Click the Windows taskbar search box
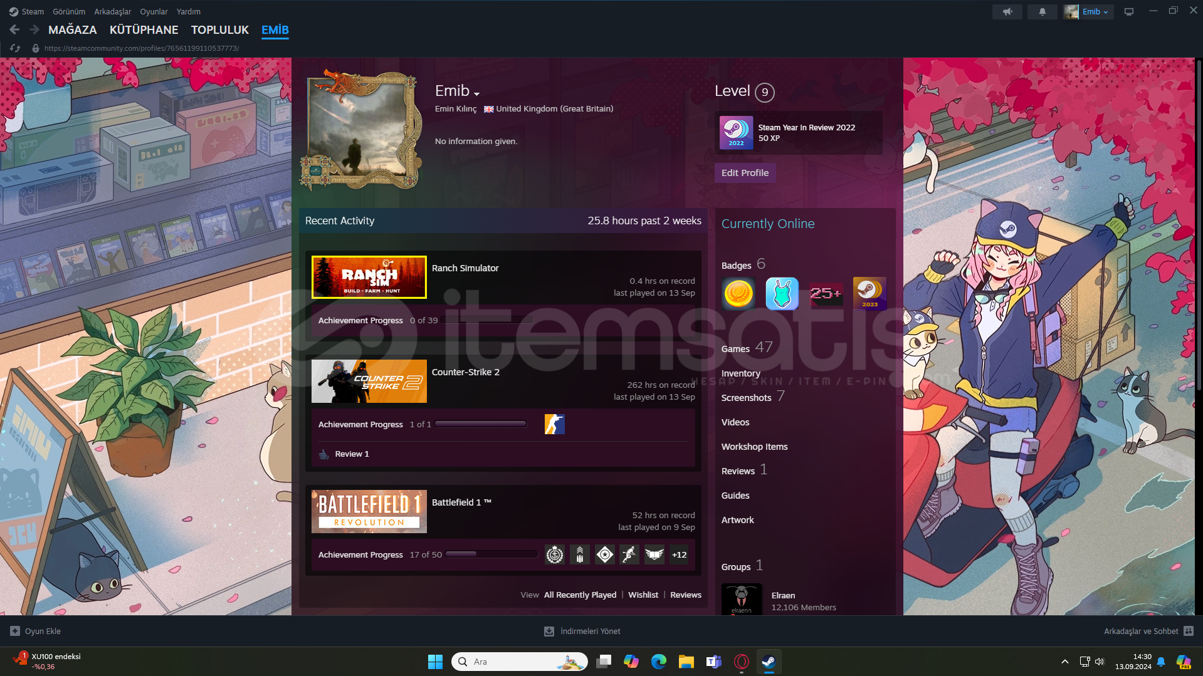Screen dimensions: 1203x676 [x=519, y=662]
